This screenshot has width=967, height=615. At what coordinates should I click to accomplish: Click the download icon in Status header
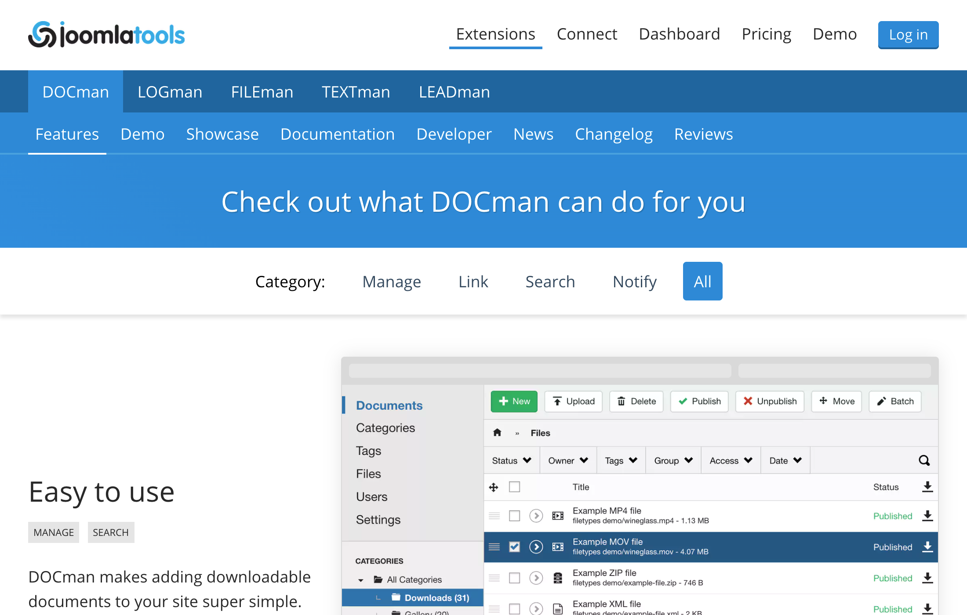927,487
